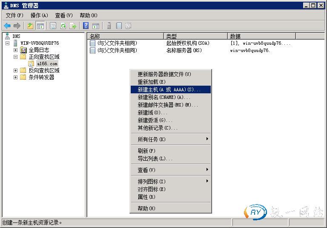The image size is (327, 228).
Task: Click 名称服务器(NS) type cell
Action: coord(184,50)
